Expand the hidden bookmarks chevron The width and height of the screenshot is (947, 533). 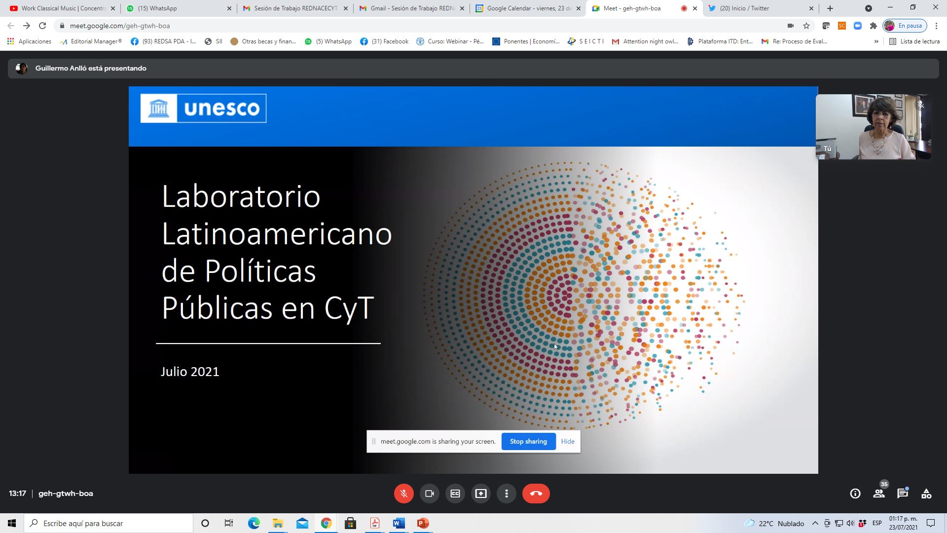pos(876,41)
